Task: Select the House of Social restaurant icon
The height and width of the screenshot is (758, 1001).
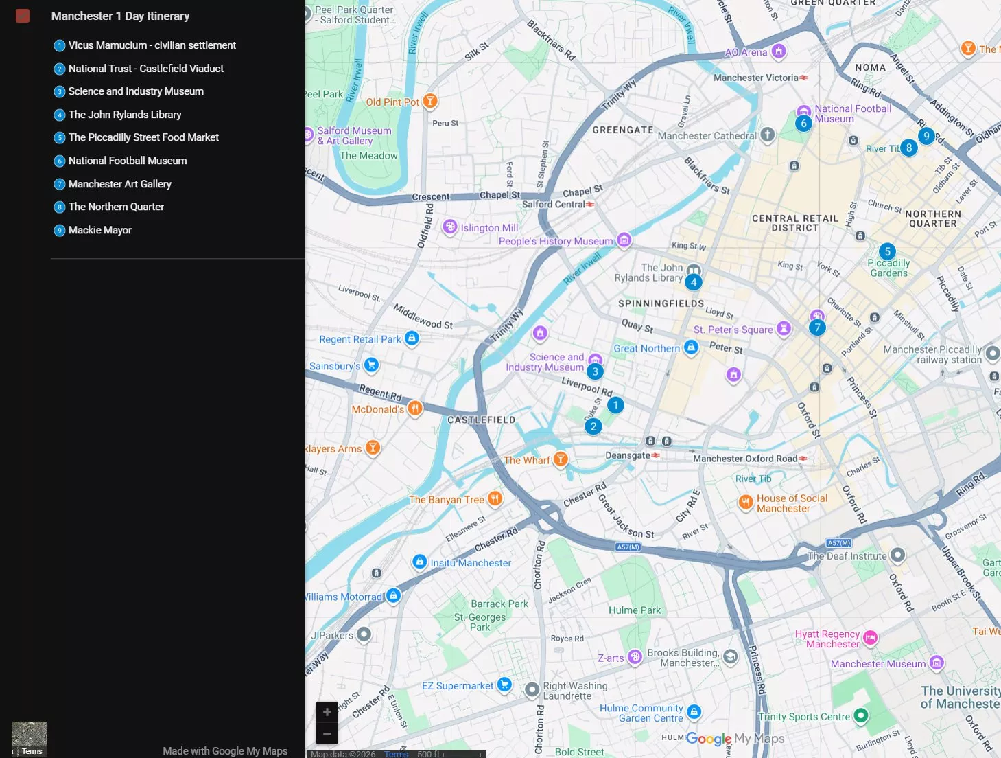Action: pyautogui.click(x=745, y=503)
